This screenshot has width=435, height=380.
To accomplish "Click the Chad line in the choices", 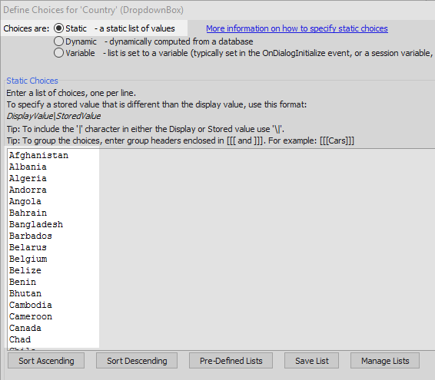I will coord(20,339).
